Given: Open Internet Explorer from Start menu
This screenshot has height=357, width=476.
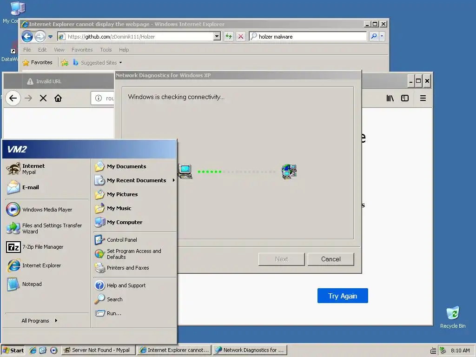Looking at the screenshot, I should click(x=47, y=265).
